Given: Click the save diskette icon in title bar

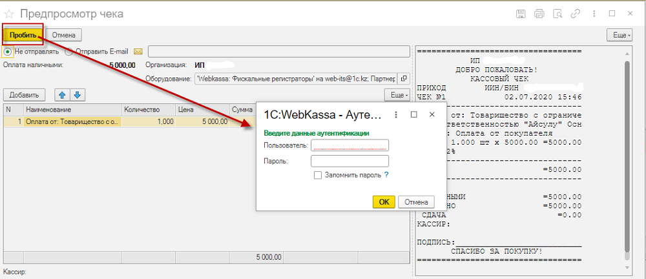Looking at the screenshot, I should (521, 14).
